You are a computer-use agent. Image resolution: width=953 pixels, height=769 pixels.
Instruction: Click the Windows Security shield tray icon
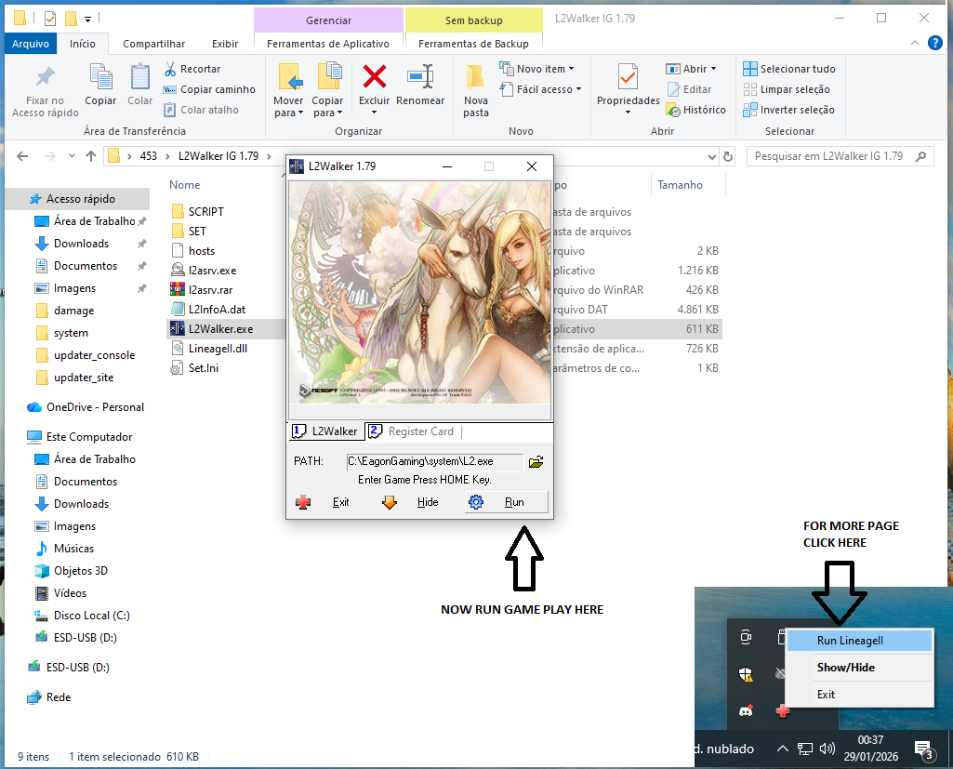click(746, 673)
